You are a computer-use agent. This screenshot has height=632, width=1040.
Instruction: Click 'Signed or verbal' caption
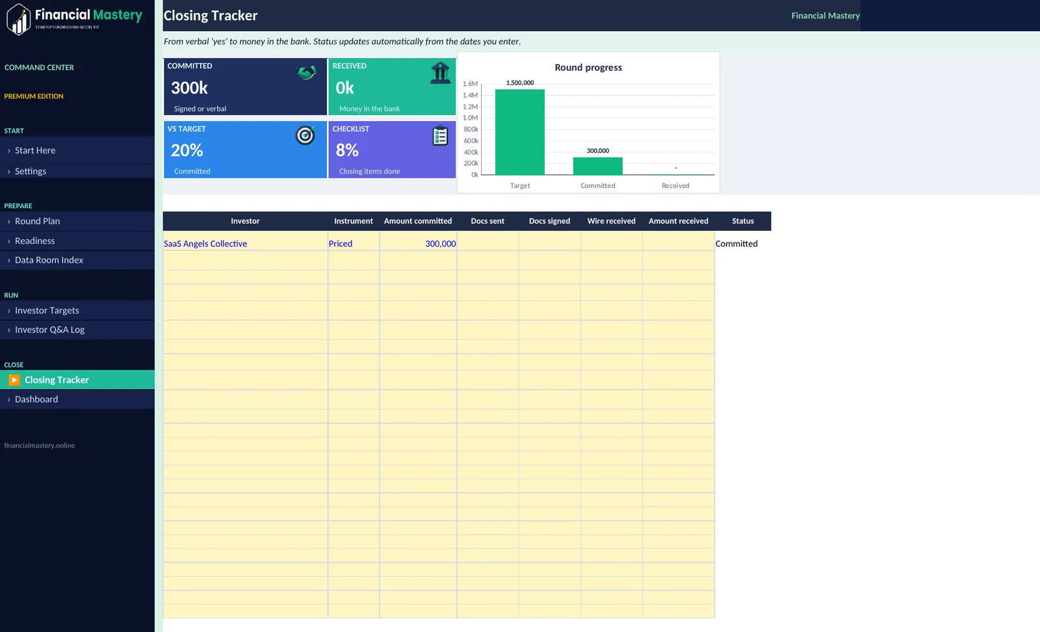pyautogui.click(x=200, y=109)
